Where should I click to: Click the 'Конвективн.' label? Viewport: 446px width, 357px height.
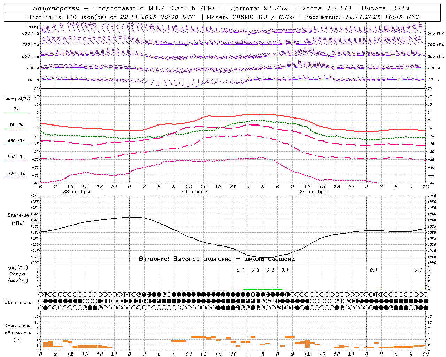18,326
